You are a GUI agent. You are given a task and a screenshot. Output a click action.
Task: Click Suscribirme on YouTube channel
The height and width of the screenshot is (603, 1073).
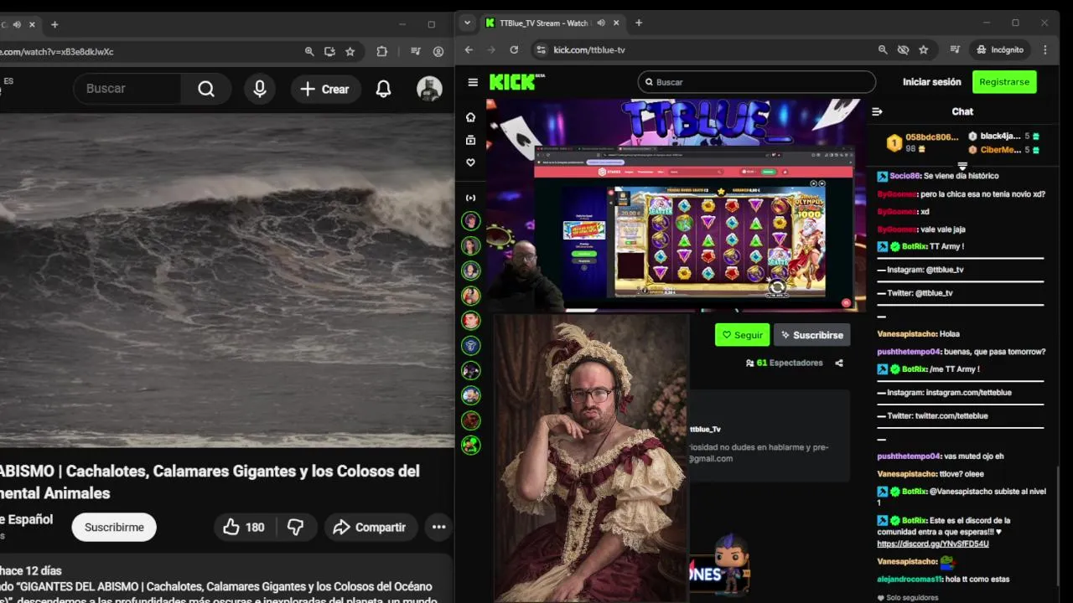(114, 527)
